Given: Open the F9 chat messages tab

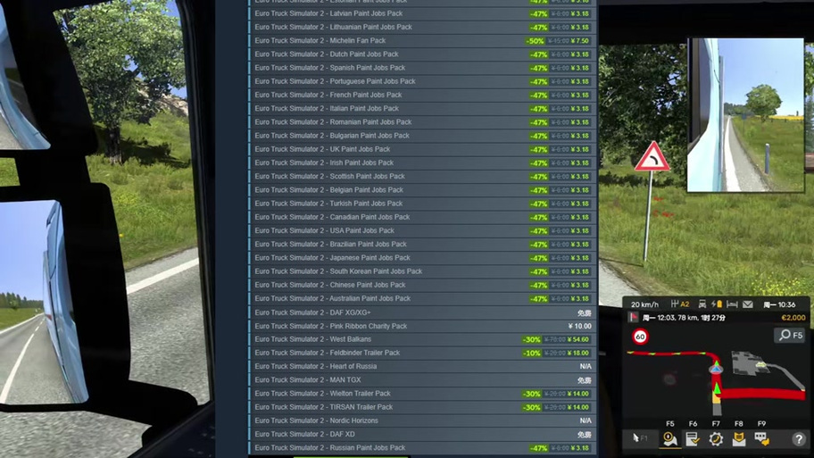Looking at the screenshot, I should pyautogui.click(x=761, y=438).
